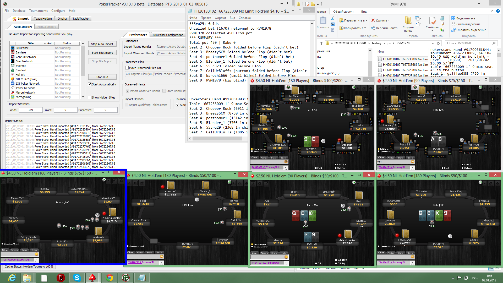Check Call $200 box on $100/$200 table
The width and height of the screenshot is (503, 283).
(336, 165)
